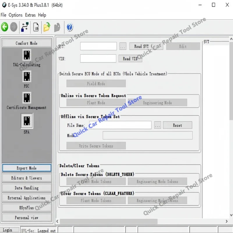Click the Field Mode button

[96, 84]
